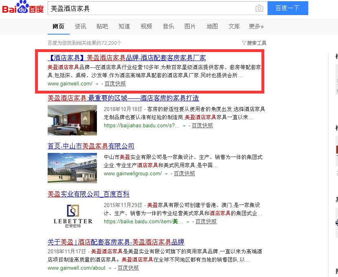338x277 pixels.
Task: Switch to the 贴吧 tab
Action: [x=102, y=26]
